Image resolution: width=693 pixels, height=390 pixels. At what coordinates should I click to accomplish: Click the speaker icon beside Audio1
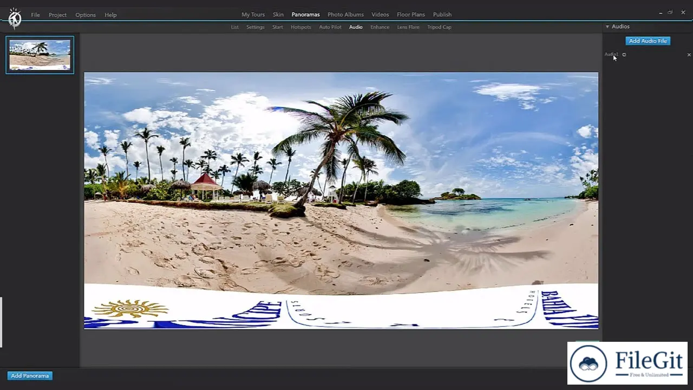pyautogui.click(x=624, y=55)
